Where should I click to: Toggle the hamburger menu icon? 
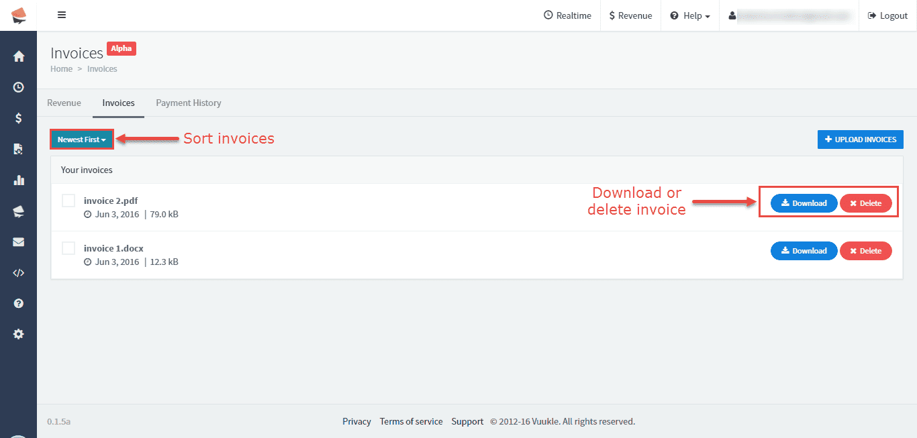pyautogui.click(x=62, y=15)
